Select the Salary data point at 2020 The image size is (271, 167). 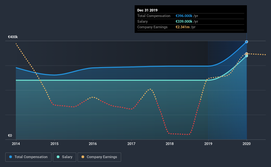pyautogui.click(x=247, y=56)
